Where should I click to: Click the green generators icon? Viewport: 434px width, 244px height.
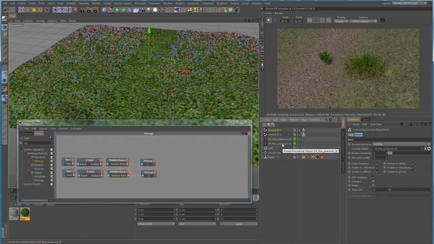(x=117, y=10)
